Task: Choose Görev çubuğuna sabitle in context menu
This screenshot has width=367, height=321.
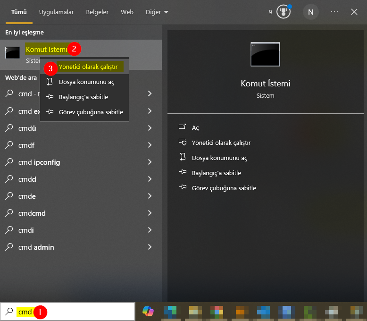Action: [x=84, y=112]
